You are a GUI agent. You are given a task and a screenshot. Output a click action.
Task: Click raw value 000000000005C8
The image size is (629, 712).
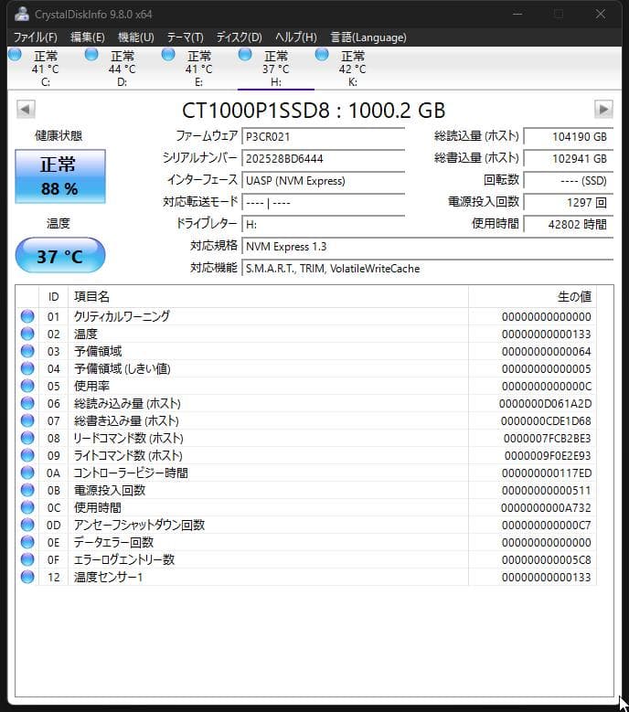click(x=547, y=560)
